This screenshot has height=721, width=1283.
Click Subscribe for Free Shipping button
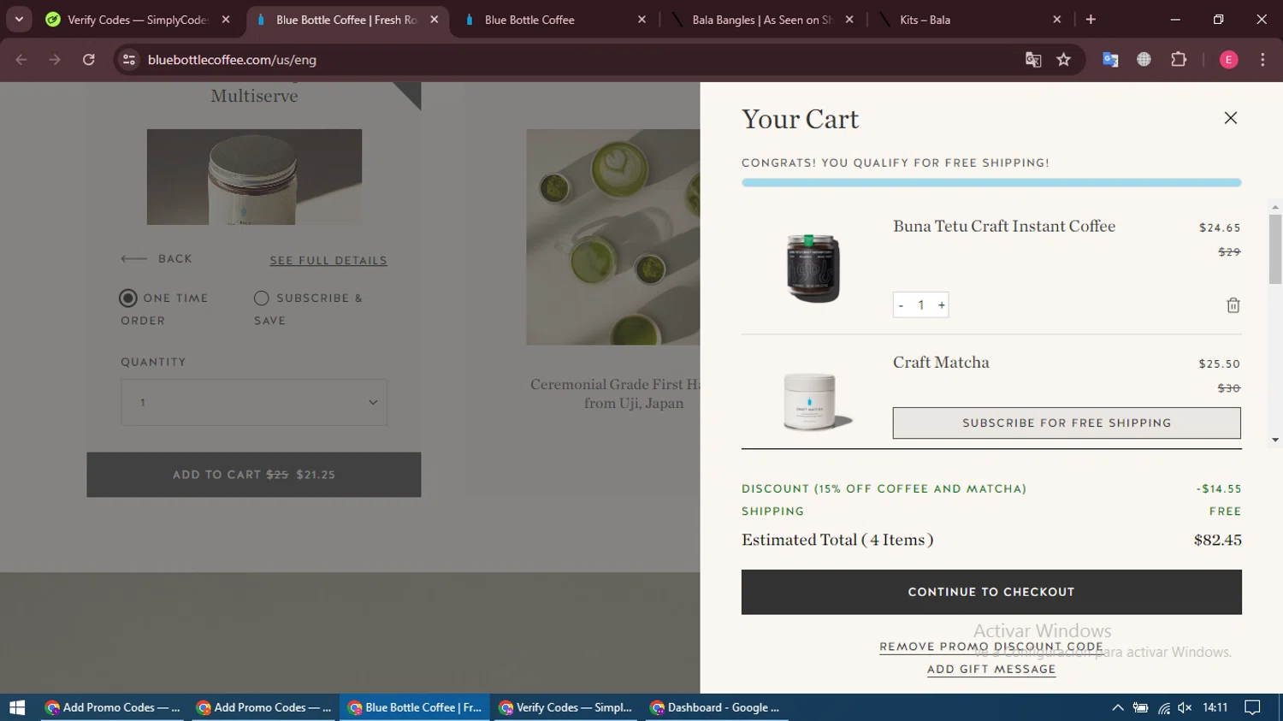click(1067, 423)
